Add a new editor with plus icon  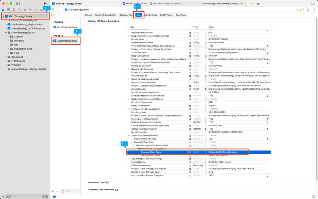(314, 10)
